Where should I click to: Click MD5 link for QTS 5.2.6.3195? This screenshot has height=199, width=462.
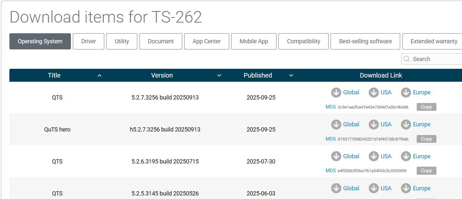point(331,171)
